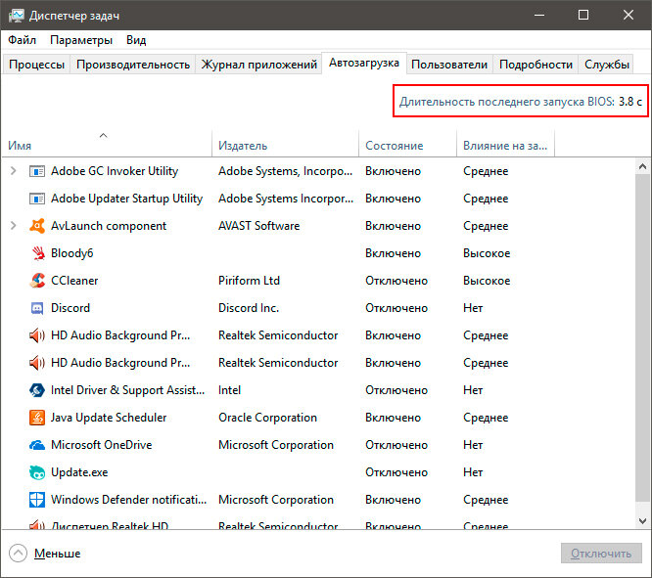Click the Microsoft OneDrive cloud icon
This screenshot has height=578, width=652.
37,445
